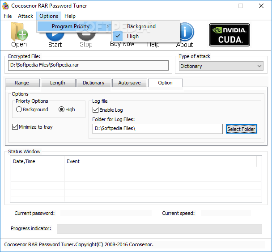Choose Program Priorty submenu entry
This screenshot has height=252, width=272.
pos(74,26)
